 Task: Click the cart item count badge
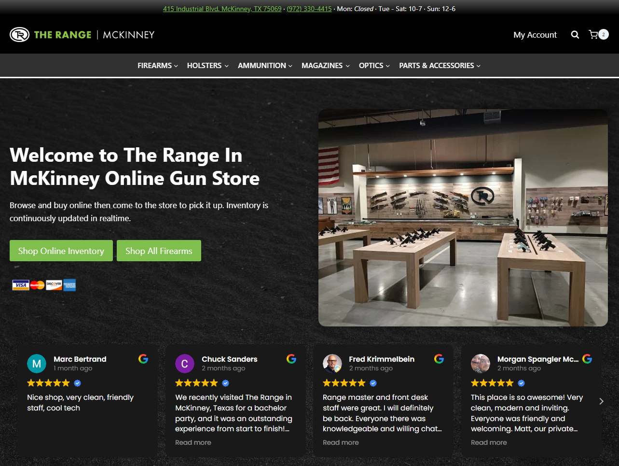604,34
